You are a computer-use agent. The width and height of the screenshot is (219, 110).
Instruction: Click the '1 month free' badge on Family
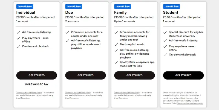[x=123, y=6]
